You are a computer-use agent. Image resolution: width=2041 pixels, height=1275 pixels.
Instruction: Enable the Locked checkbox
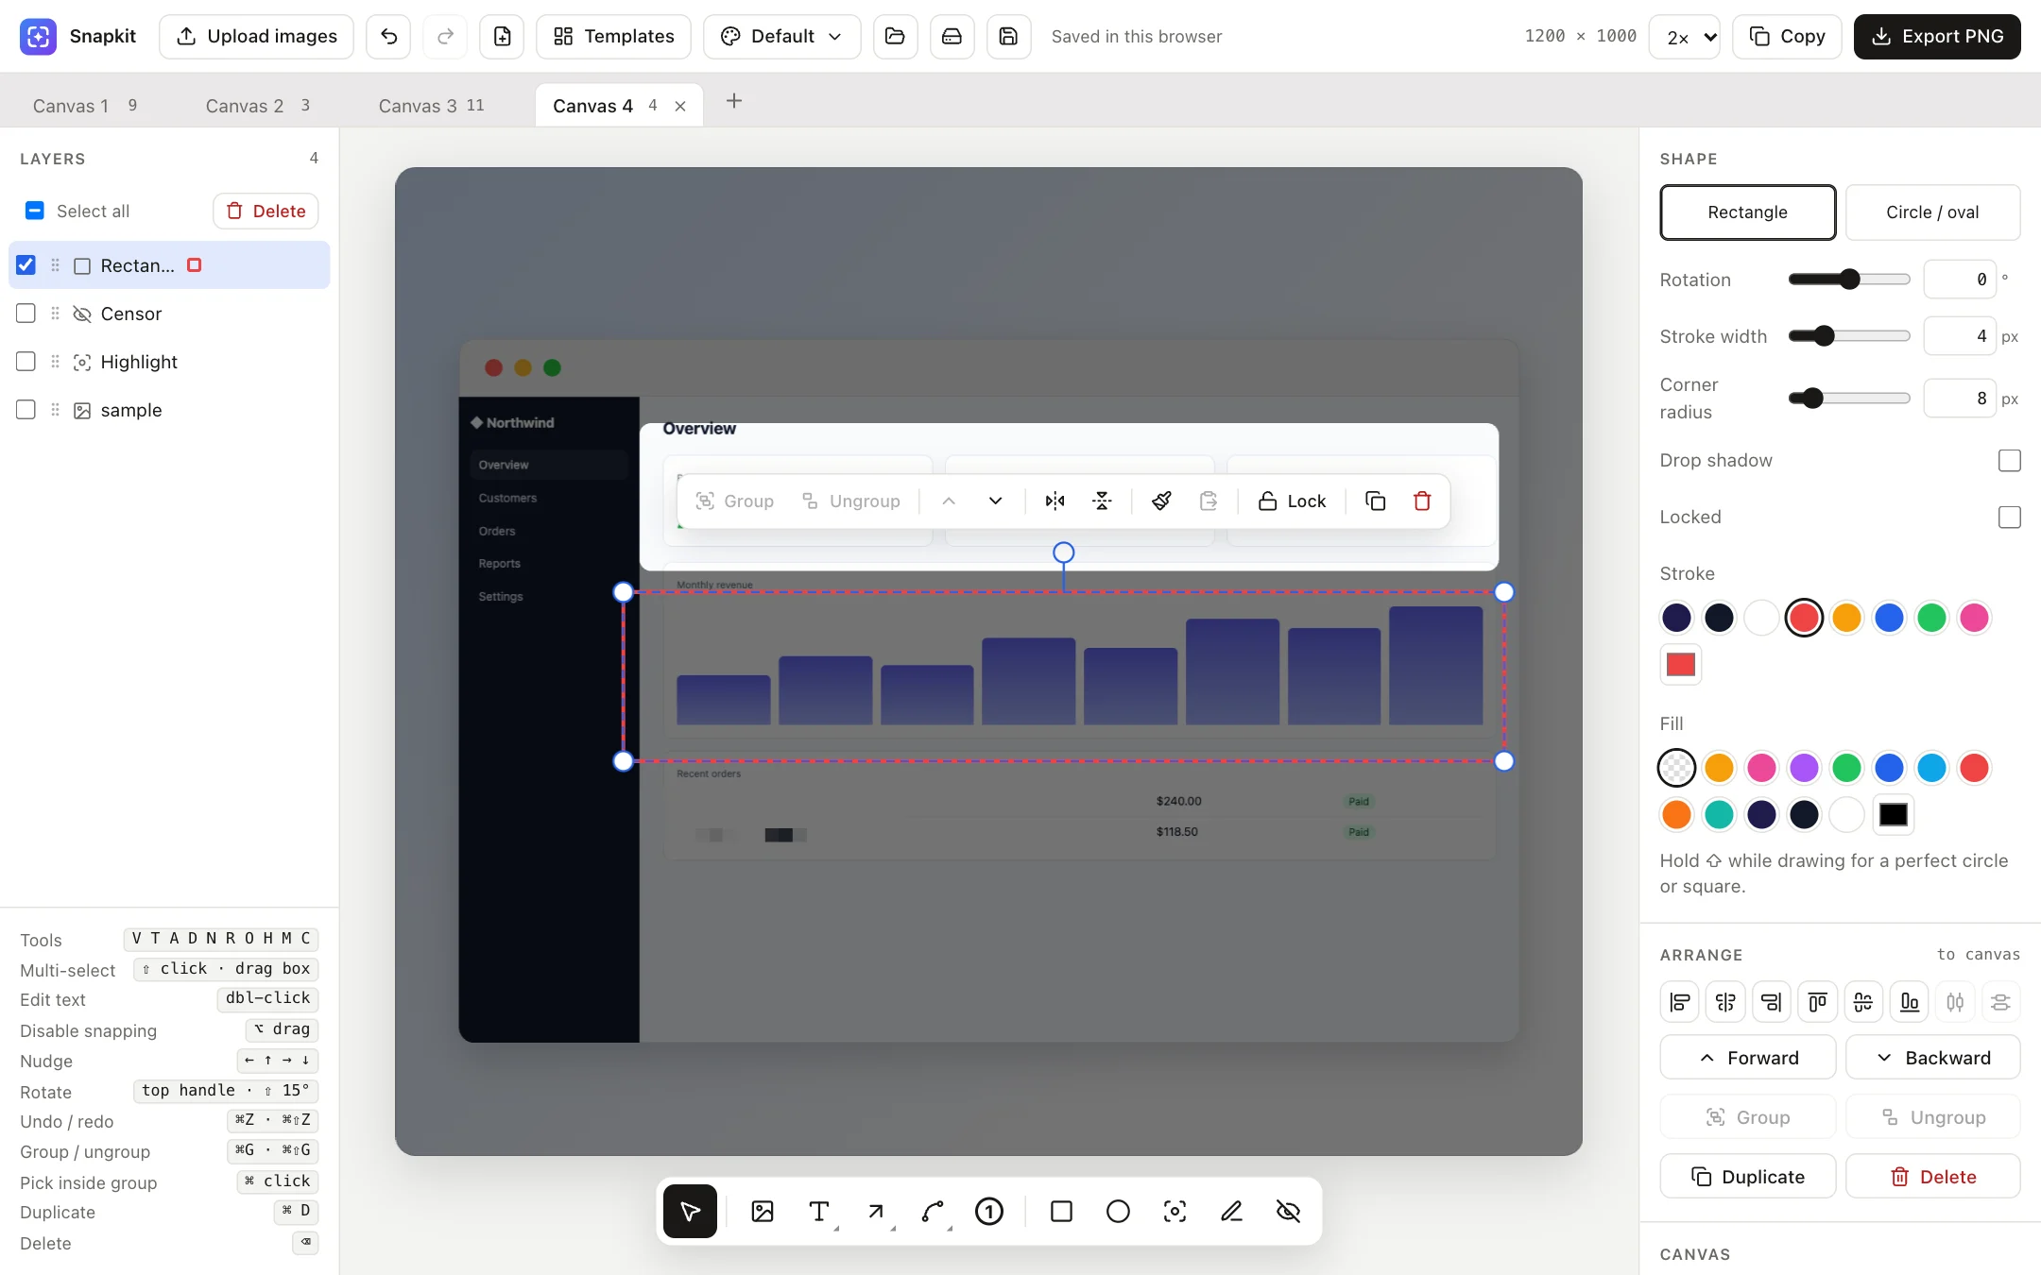coord(2010,518)
